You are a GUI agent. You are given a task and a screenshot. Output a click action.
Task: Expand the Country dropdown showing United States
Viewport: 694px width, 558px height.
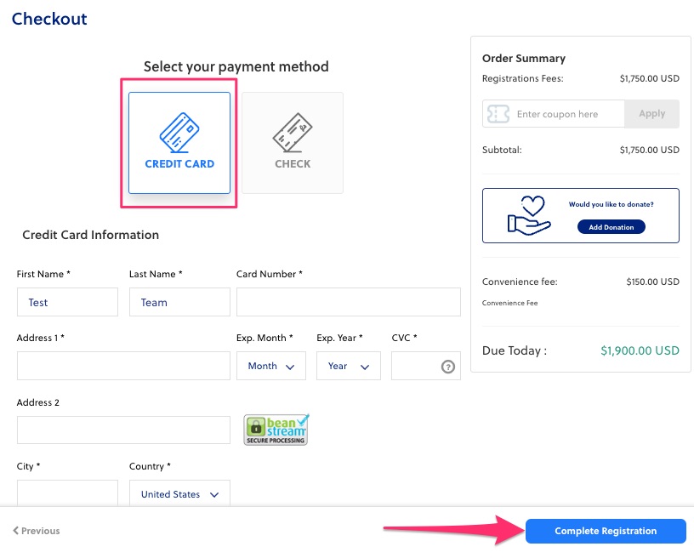coord(179,494)
